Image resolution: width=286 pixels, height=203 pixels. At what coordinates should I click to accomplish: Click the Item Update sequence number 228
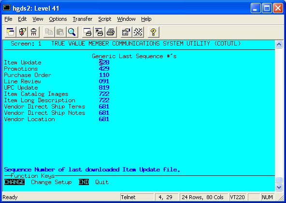pyautogui.click(x=104, y=62)
